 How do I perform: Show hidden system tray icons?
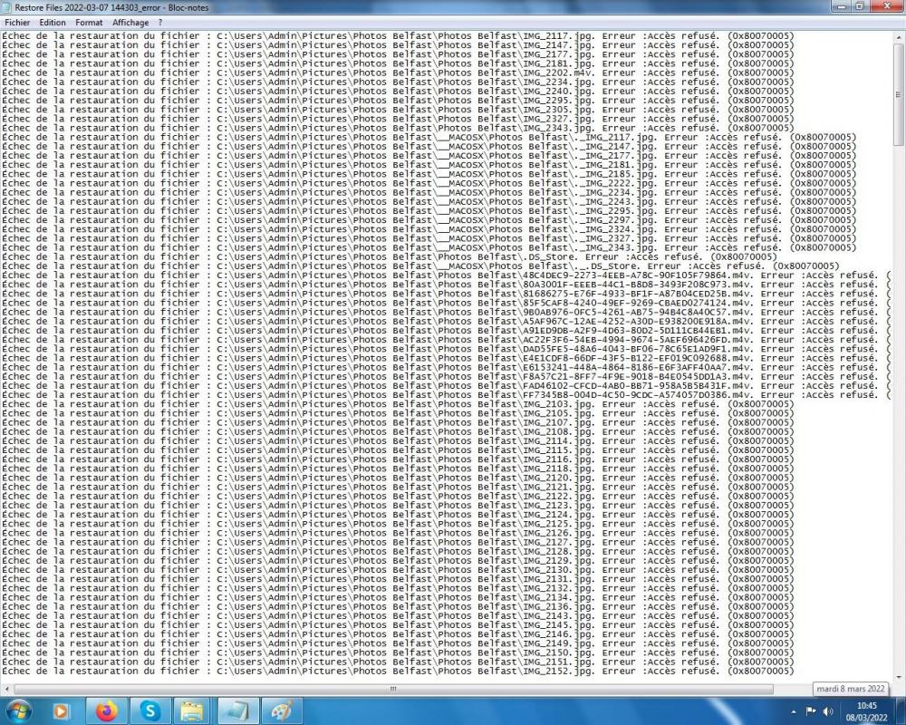(794, 711)
